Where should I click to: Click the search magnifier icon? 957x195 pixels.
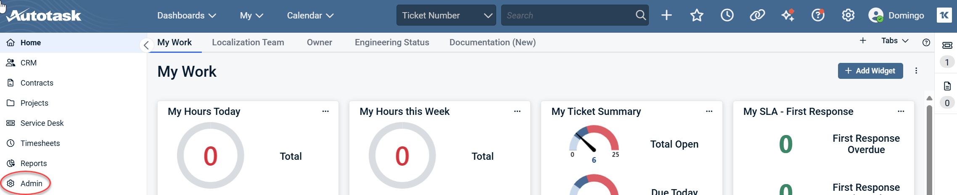coord(640,16)
